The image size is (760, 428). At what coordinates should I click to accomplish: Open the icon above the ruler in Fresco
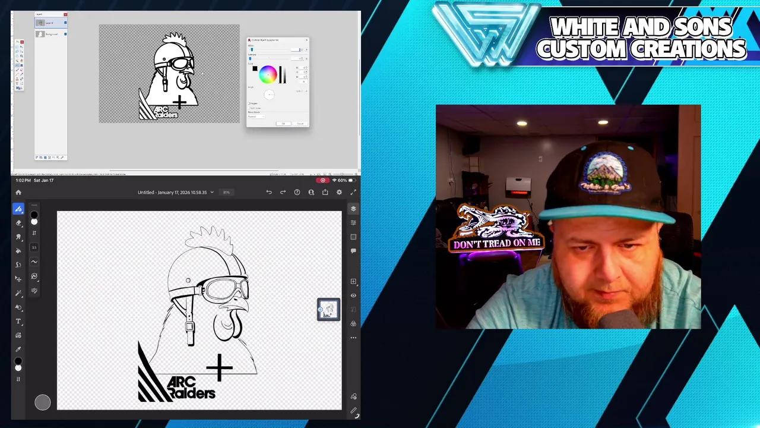[x=353, y=396]
